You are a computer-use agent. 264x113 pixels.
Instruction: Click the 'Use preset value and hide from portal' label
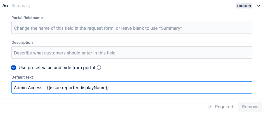click(57, 68)
